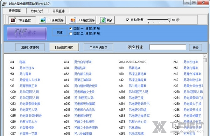Open the 另濠江精选B link
The height and width of the screenshot is (136, 210).
point(138,74)
